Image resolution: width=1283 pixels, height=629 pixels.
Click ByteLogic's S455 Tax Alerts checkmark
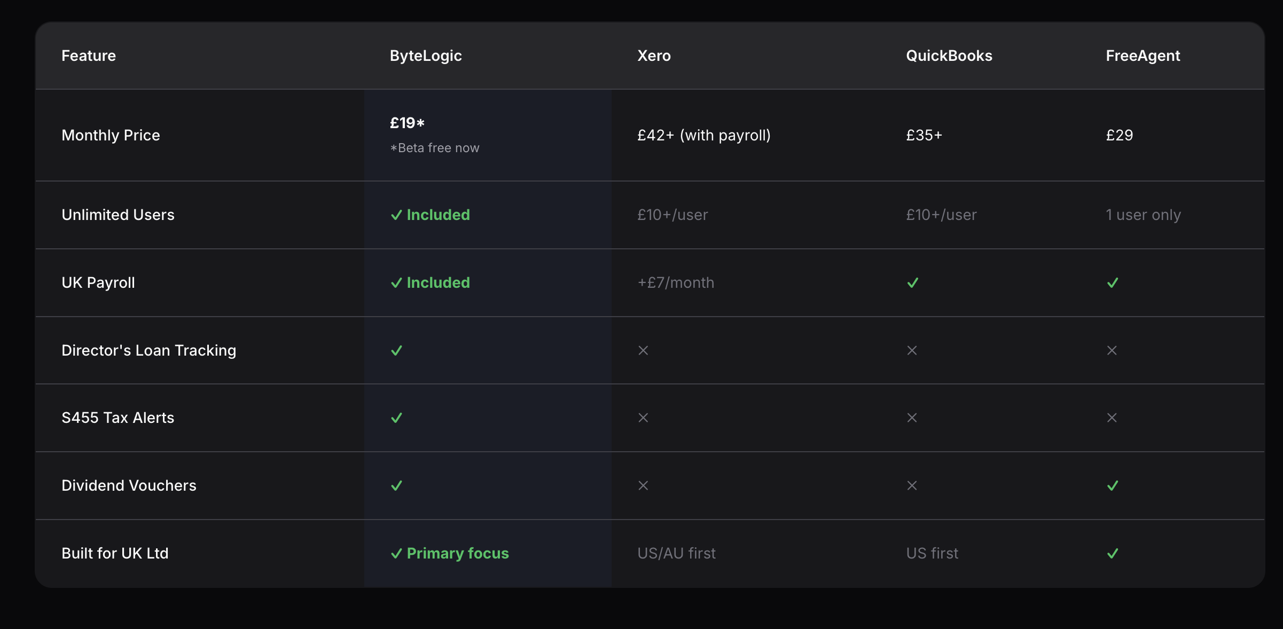pyautogui.click(x=396, y=418)
